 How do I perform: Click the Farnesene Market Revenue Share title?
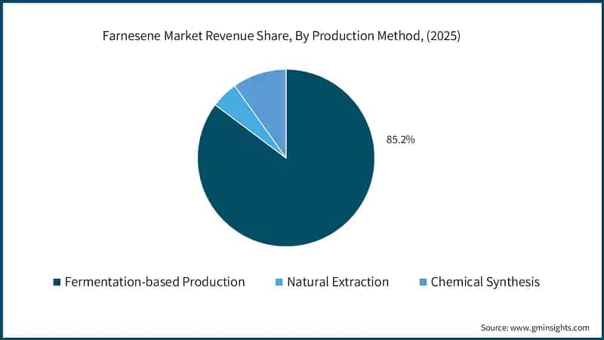coord(281,36)
